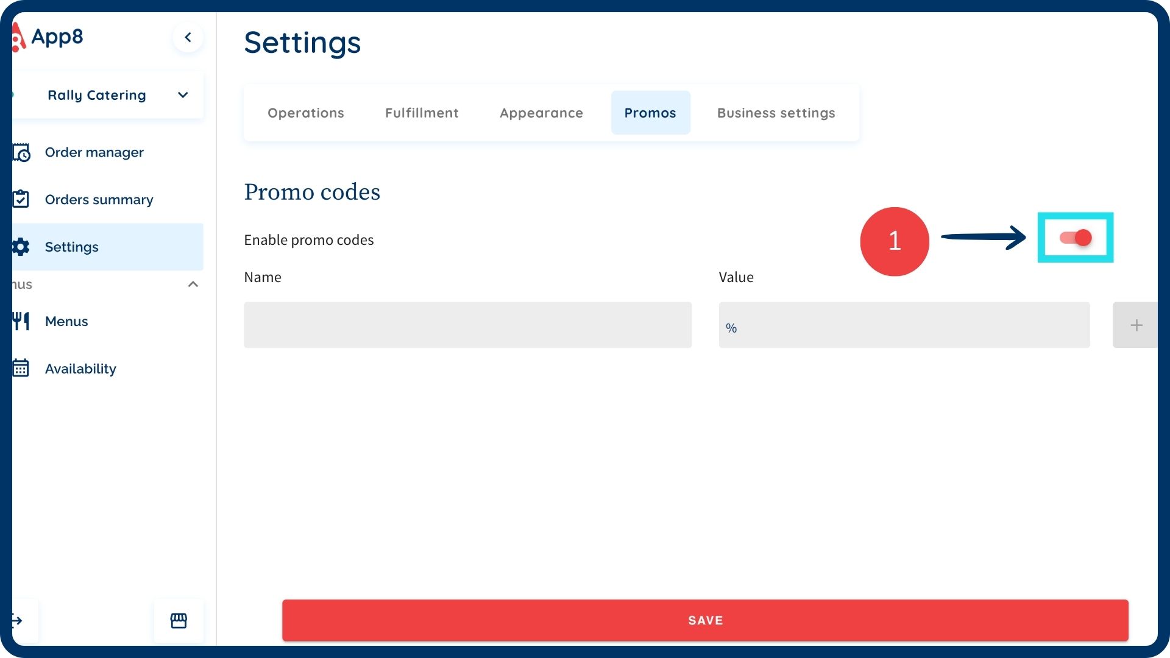The image size is (1170, 658).
Task: Click the Orders summary clipboard icon
Action: pos(21,199)
